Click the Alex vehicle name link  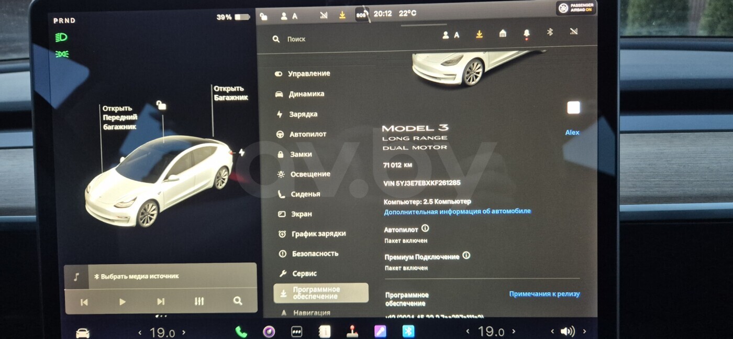pyautogui.click(x=572, y=133)
